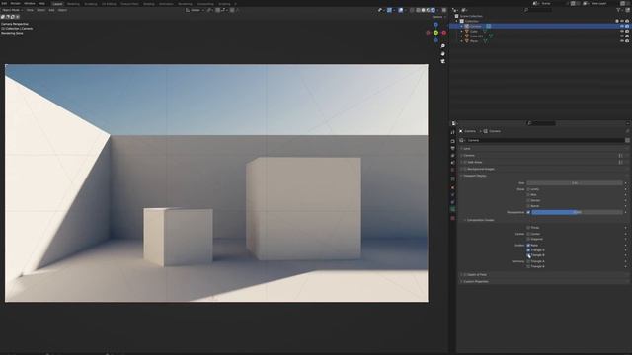Open the Scene properties tab icon
The width and height of the screenshot is (632, 355).
452,163
